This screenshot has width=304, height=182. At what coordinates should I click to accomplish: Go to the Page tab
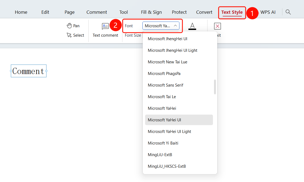(x=69, y=12)
